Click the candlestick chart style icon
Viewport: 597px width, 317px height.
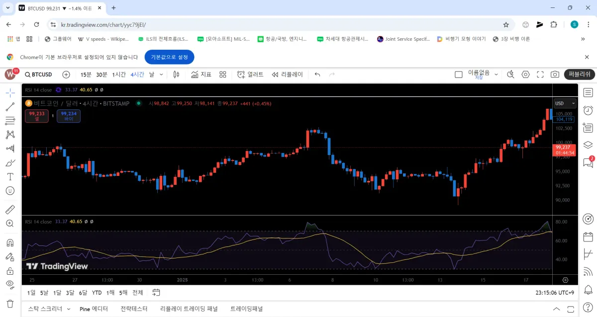pos(176,75)
